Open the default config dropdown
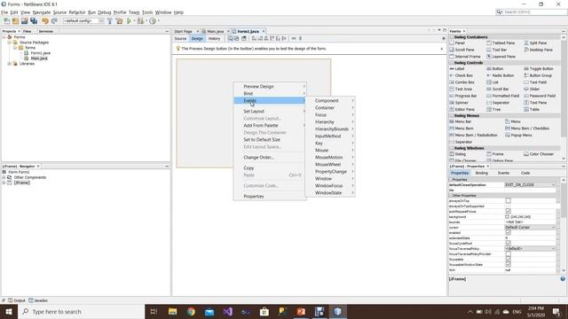Viewport: 568px width, 319px height. (83, 21)
